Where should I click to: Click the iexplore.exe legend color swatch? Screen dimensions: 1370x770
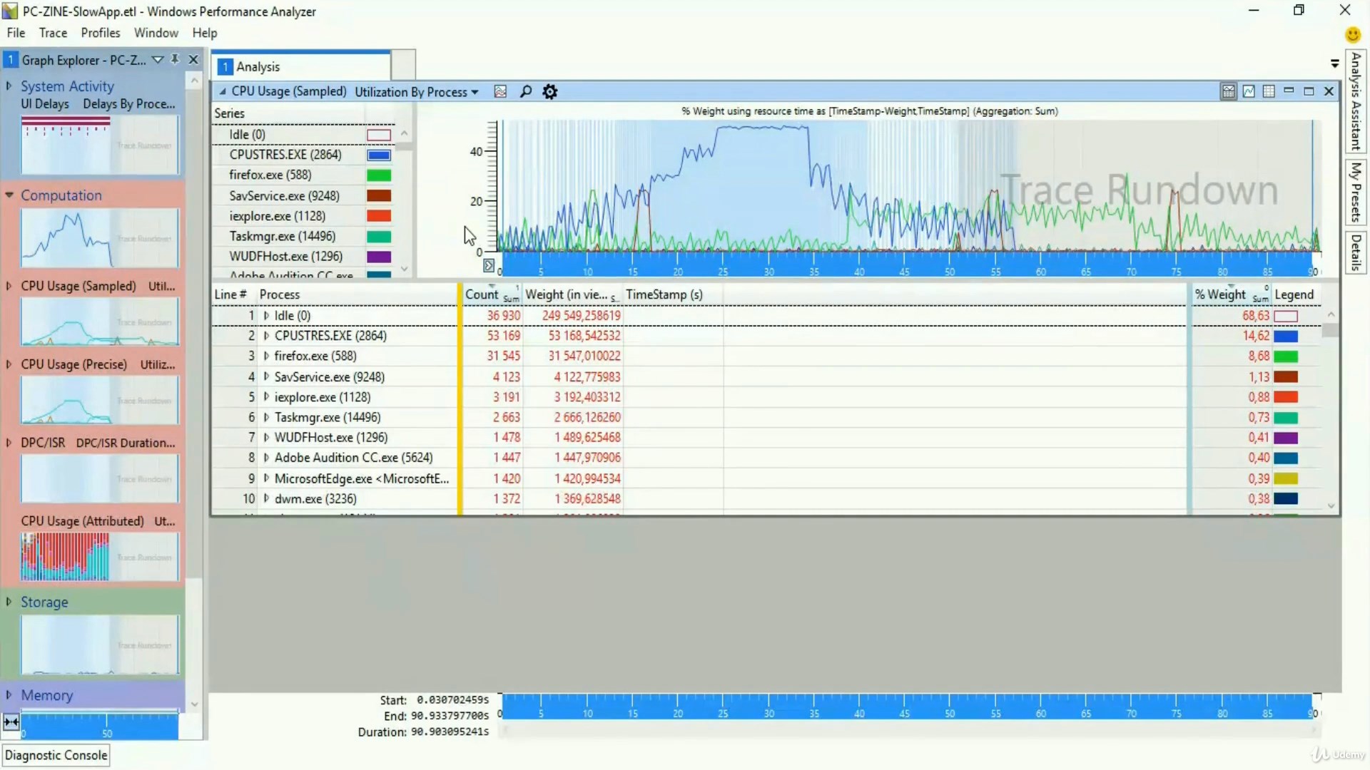1286,397
